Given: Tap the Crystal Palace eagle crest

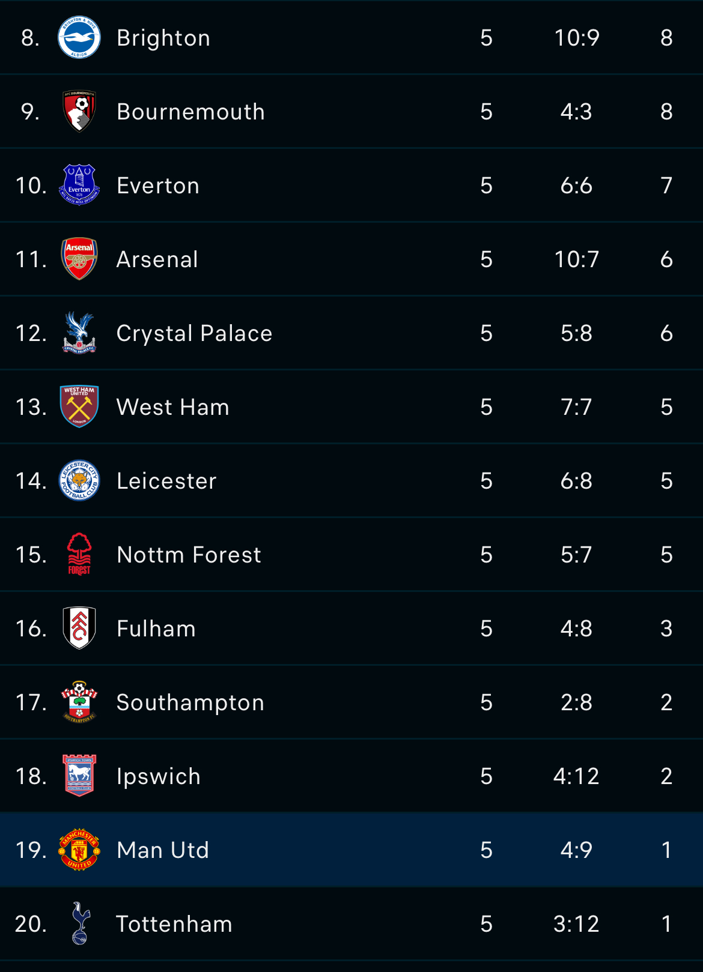Looking at the screenshot, I should point(79,333).
